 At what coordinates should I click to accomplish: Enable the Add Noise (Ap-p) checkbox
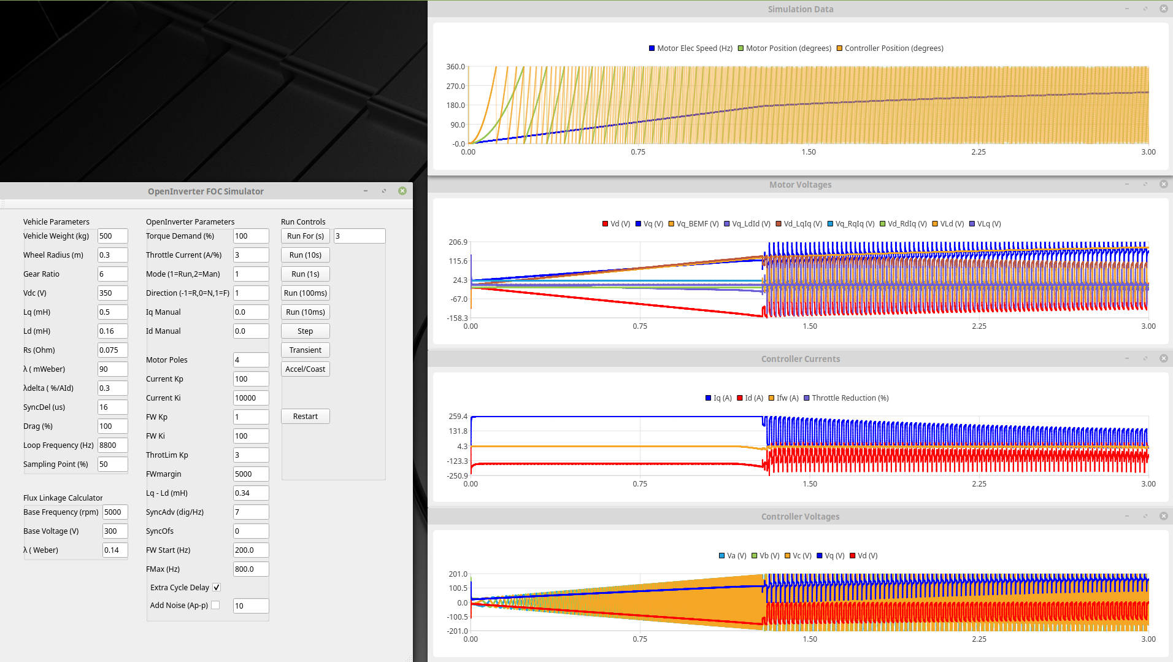click(x=215, y=606)
